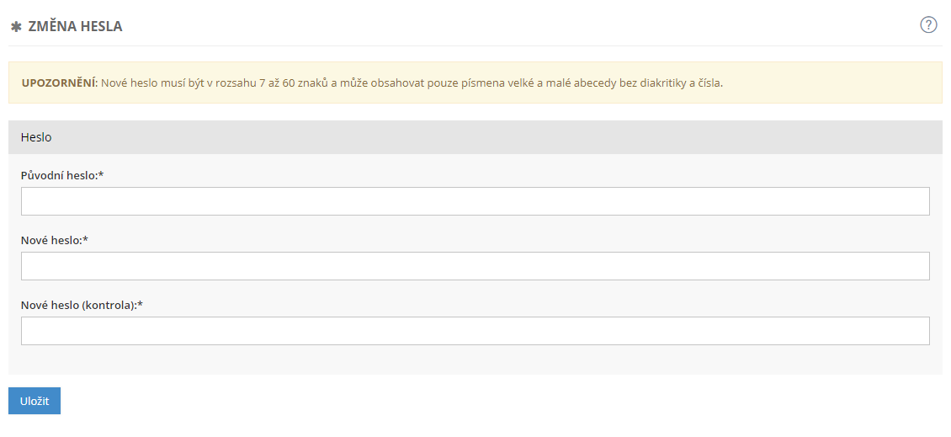Click the asterisk icon beside ZMĚNA HESLA
Image resolution: width=951 pixels, height=437 pixels.
pyautogui.click(x=16, y=27)
